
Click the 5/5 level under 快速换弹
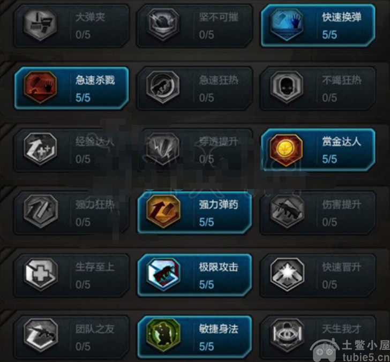tap(329, 35)
